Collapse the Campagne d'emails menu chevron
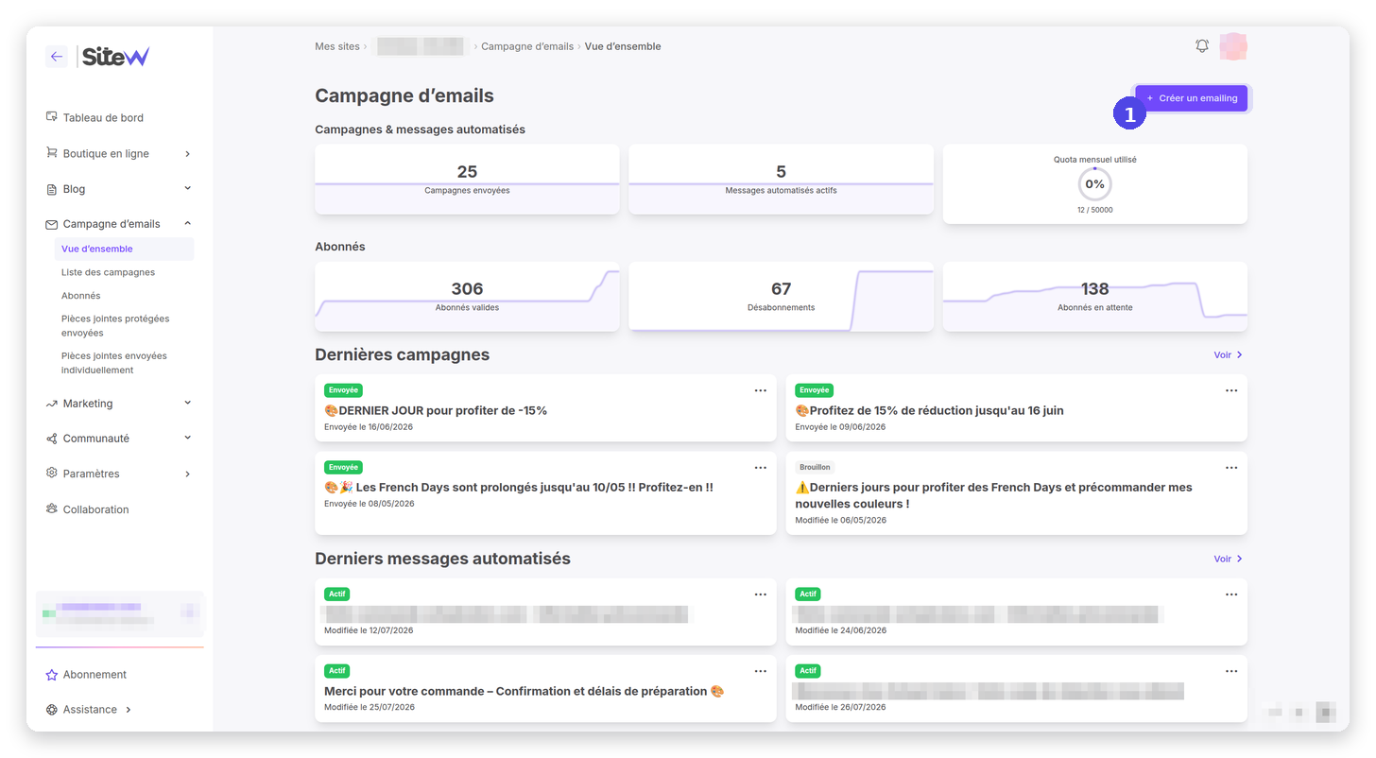This screenshot has height=758, width=1376. coord(187,223)
